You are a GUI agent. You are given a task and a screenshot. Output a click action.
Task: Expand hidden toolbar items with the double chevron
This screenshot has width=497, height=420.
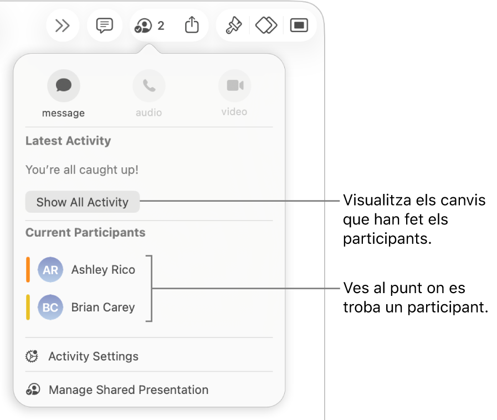[x=63, y=25]
